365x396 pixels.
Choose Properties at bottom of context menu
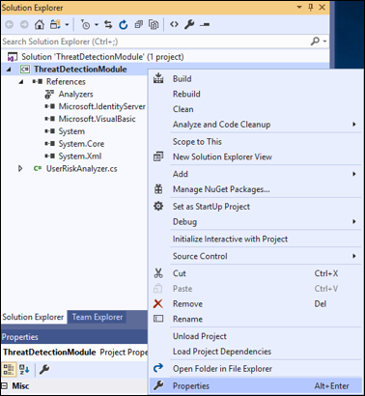click(x=256, y=385)
